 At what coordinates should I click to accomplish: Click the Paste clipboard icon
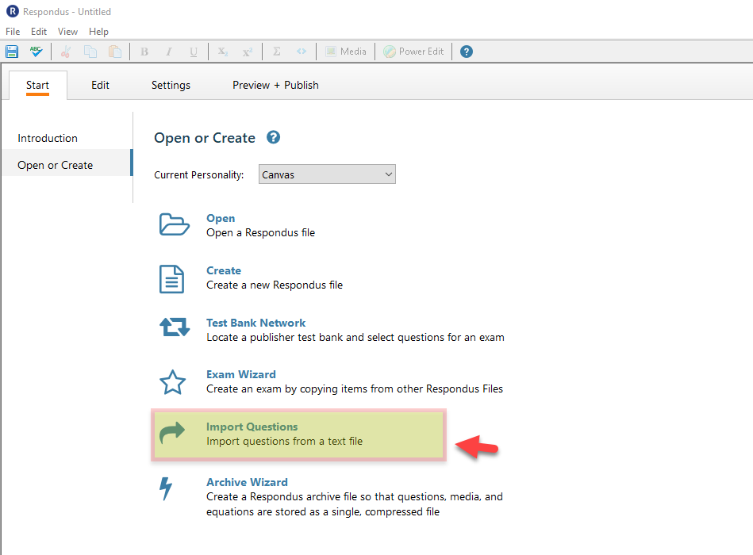click(115, 52)
